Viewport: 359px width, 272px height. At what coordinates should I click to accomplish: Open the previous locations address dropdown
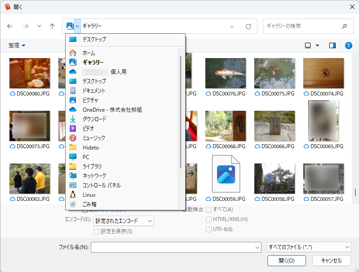pyautogui.click(x=232, y=27)
